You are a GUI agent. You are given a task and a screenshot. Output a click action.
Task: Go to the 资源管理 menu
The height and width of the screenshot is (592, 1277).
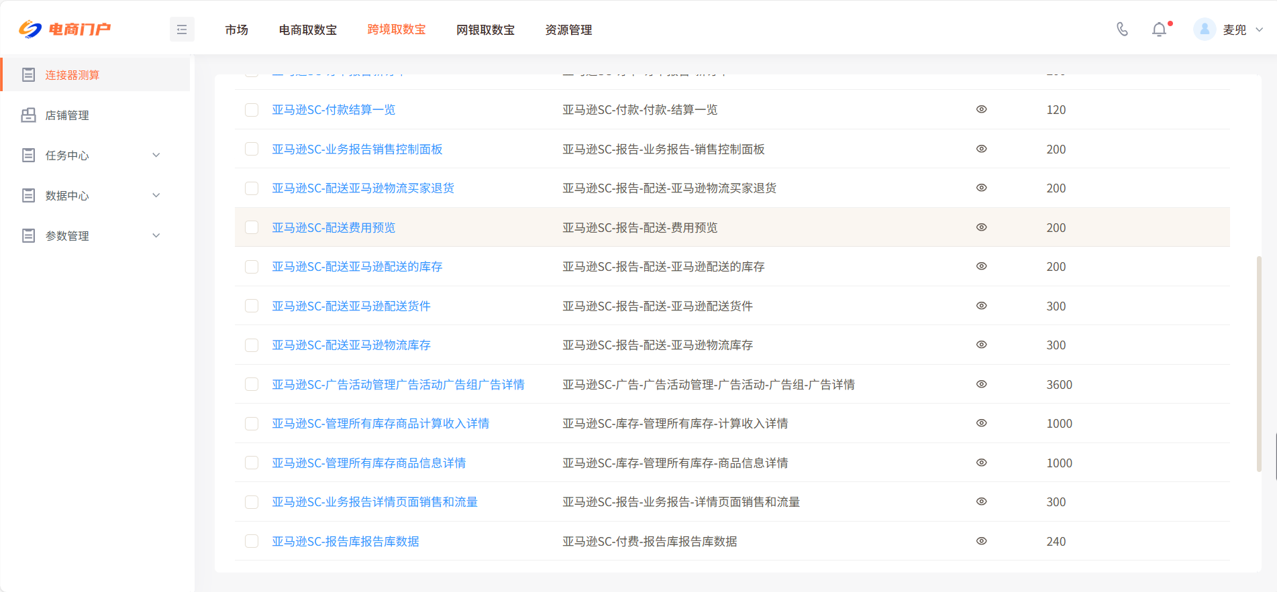click(568, 29)
